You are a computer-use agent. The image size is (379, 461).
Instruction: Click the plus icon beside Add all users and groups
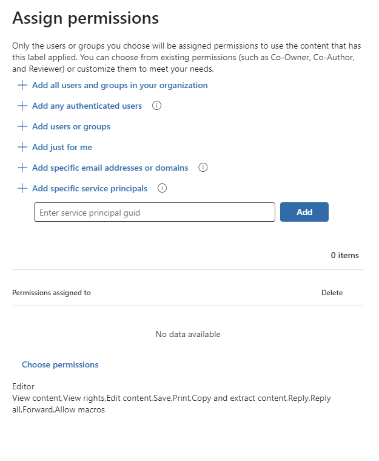point(22,85)
